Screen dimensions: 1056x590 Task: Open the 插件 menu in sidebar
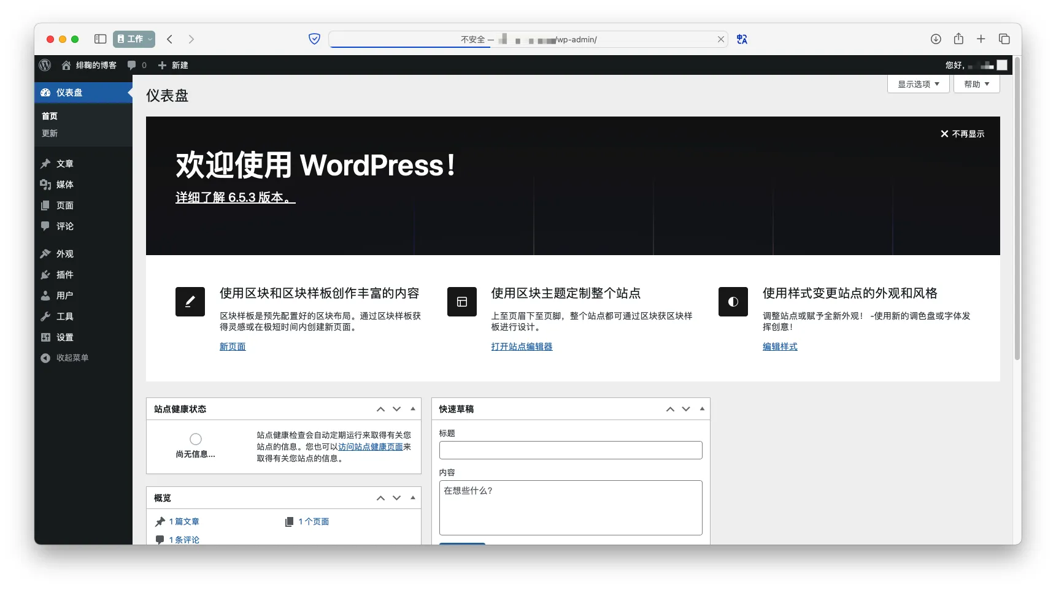[x=64, y=275]
